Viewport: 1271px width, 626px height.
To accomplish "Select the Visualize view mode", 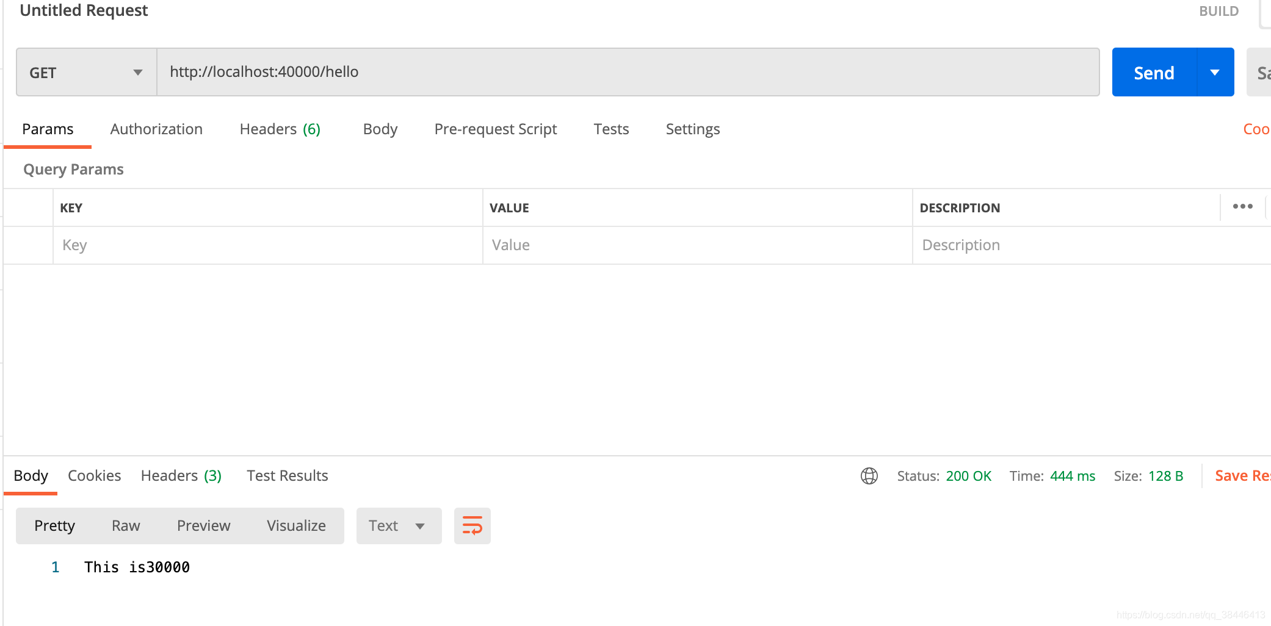I will click(297, 526).
